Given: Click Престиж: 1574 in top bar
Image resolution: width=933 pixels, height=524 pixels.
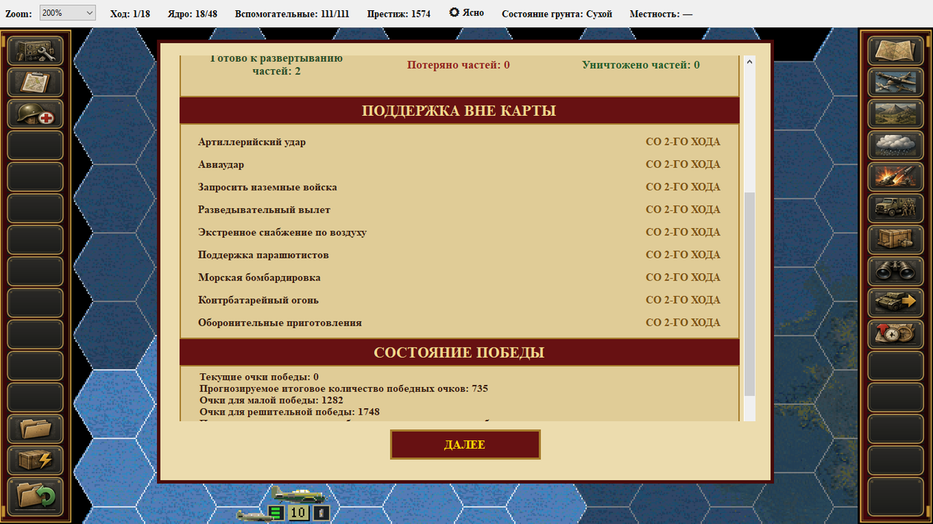Looking at the screenshot, I should (399, 14).
